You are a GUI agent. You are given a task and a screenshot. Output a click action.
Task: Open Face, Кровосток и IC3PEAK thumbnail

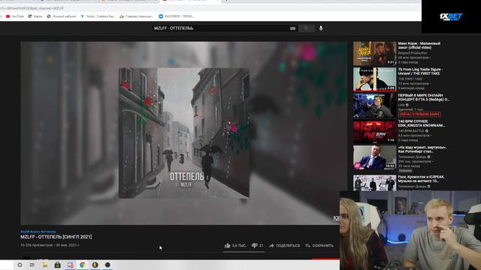tap(374, 183)
